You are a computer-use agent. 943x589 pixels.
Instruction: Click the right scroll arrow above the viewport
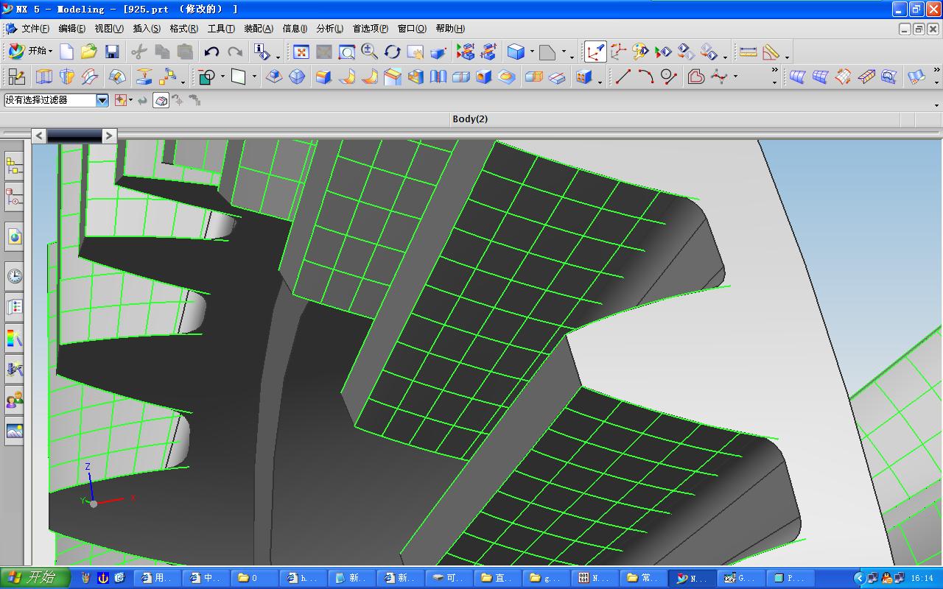pyautogui.click(x=109, y=135)
